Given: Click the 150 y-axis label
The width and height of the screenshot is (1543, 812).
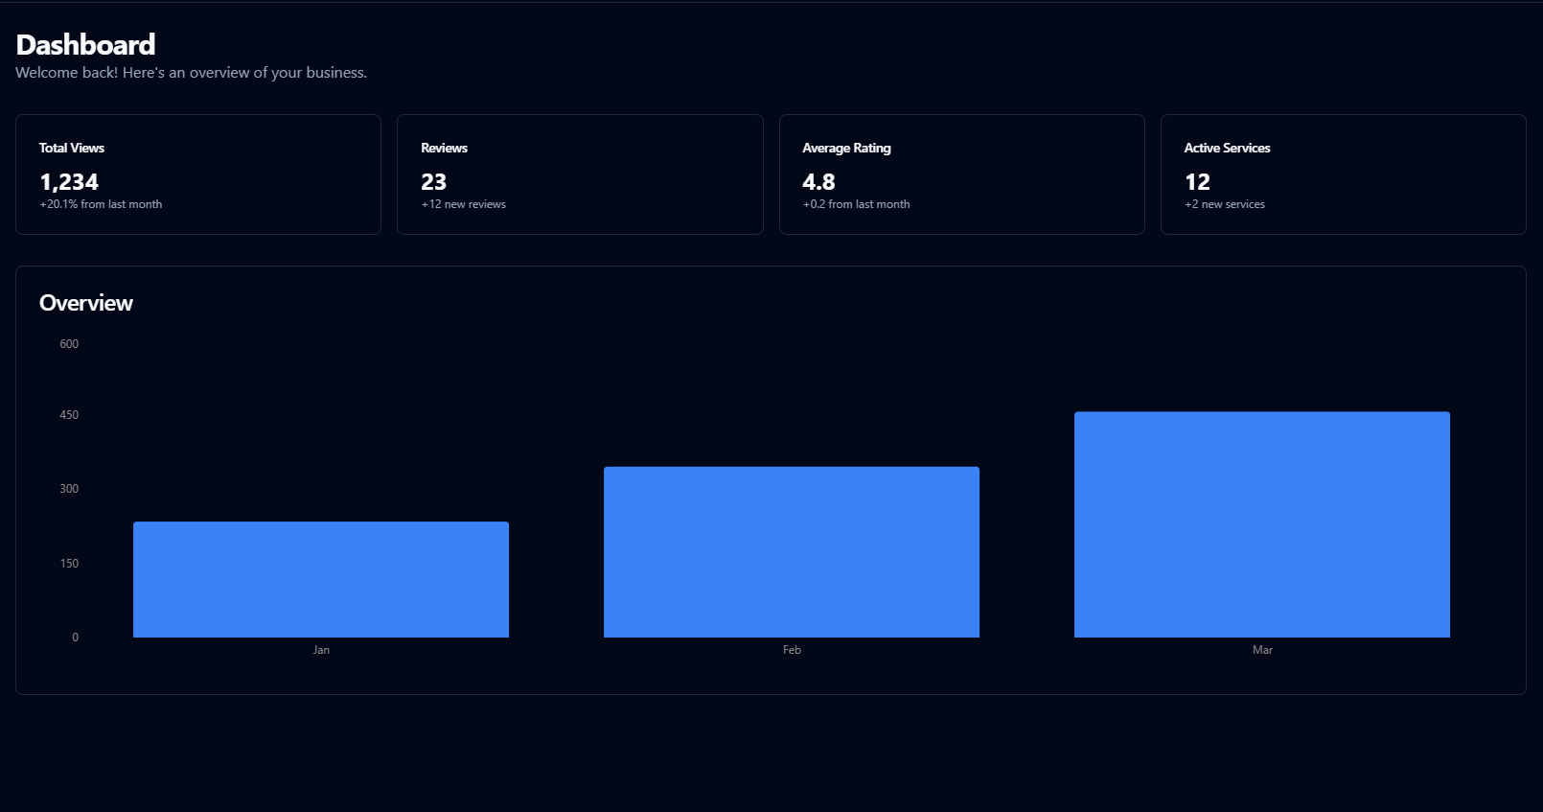Looking at the screenshot, I should 69,564.
